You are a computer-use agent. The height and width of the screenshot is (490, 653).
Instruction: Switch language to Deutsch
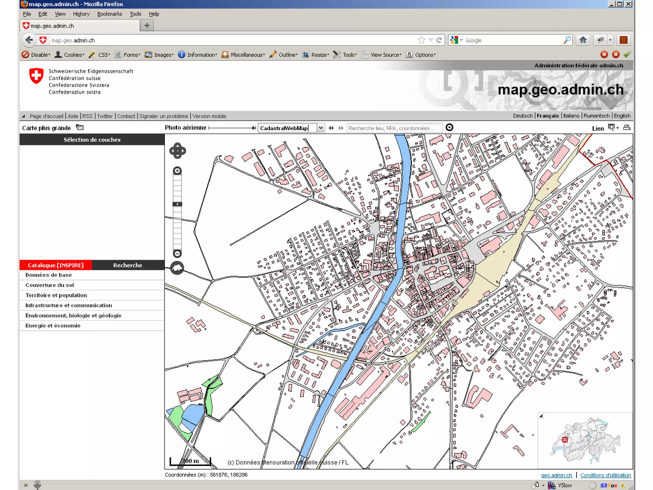522,116
